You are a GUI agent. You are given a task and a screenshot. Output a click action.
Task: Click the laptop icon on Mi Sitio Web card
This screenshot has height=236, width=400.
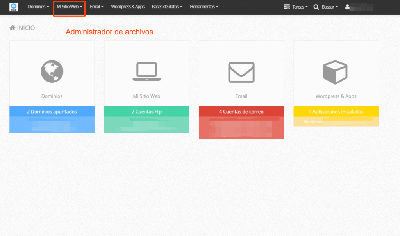pos(146,71)
